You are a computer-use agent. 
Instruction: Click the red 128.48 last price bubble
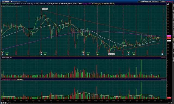click(x=169, y=38)
